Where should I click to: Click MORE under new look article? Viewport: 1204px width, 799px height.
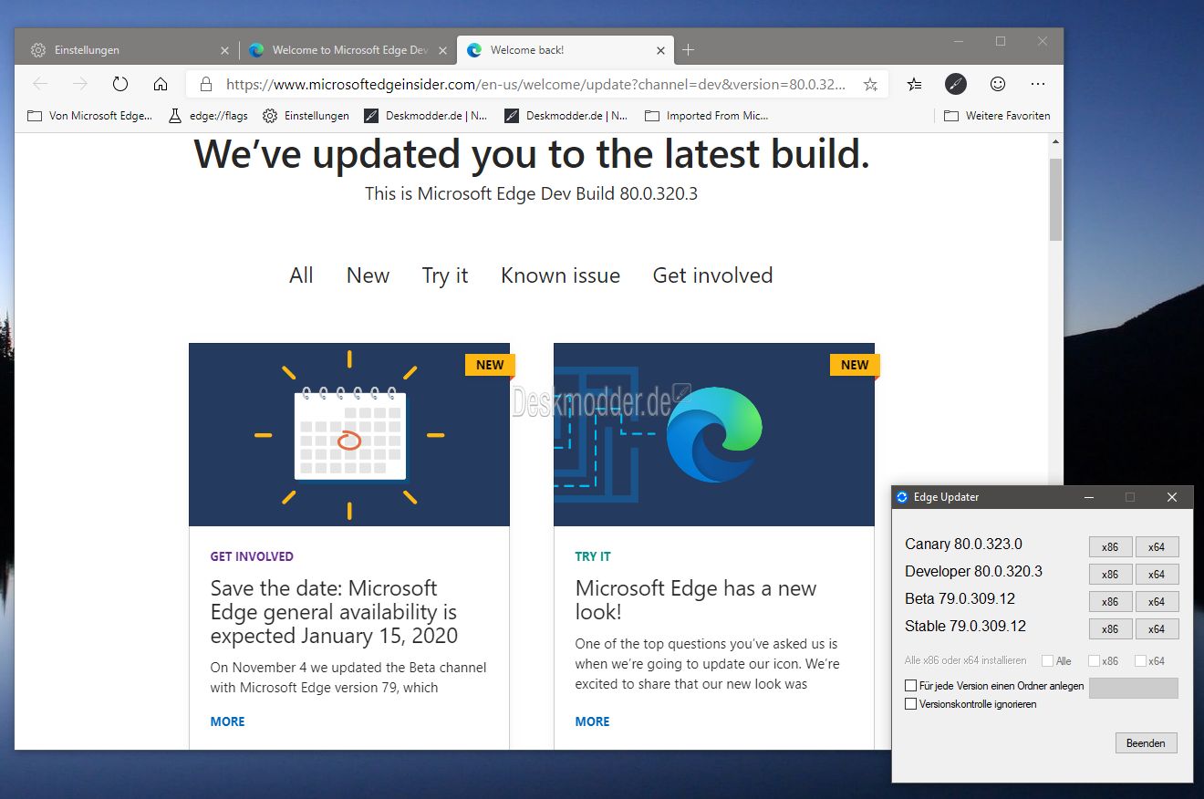click(592, 721)
